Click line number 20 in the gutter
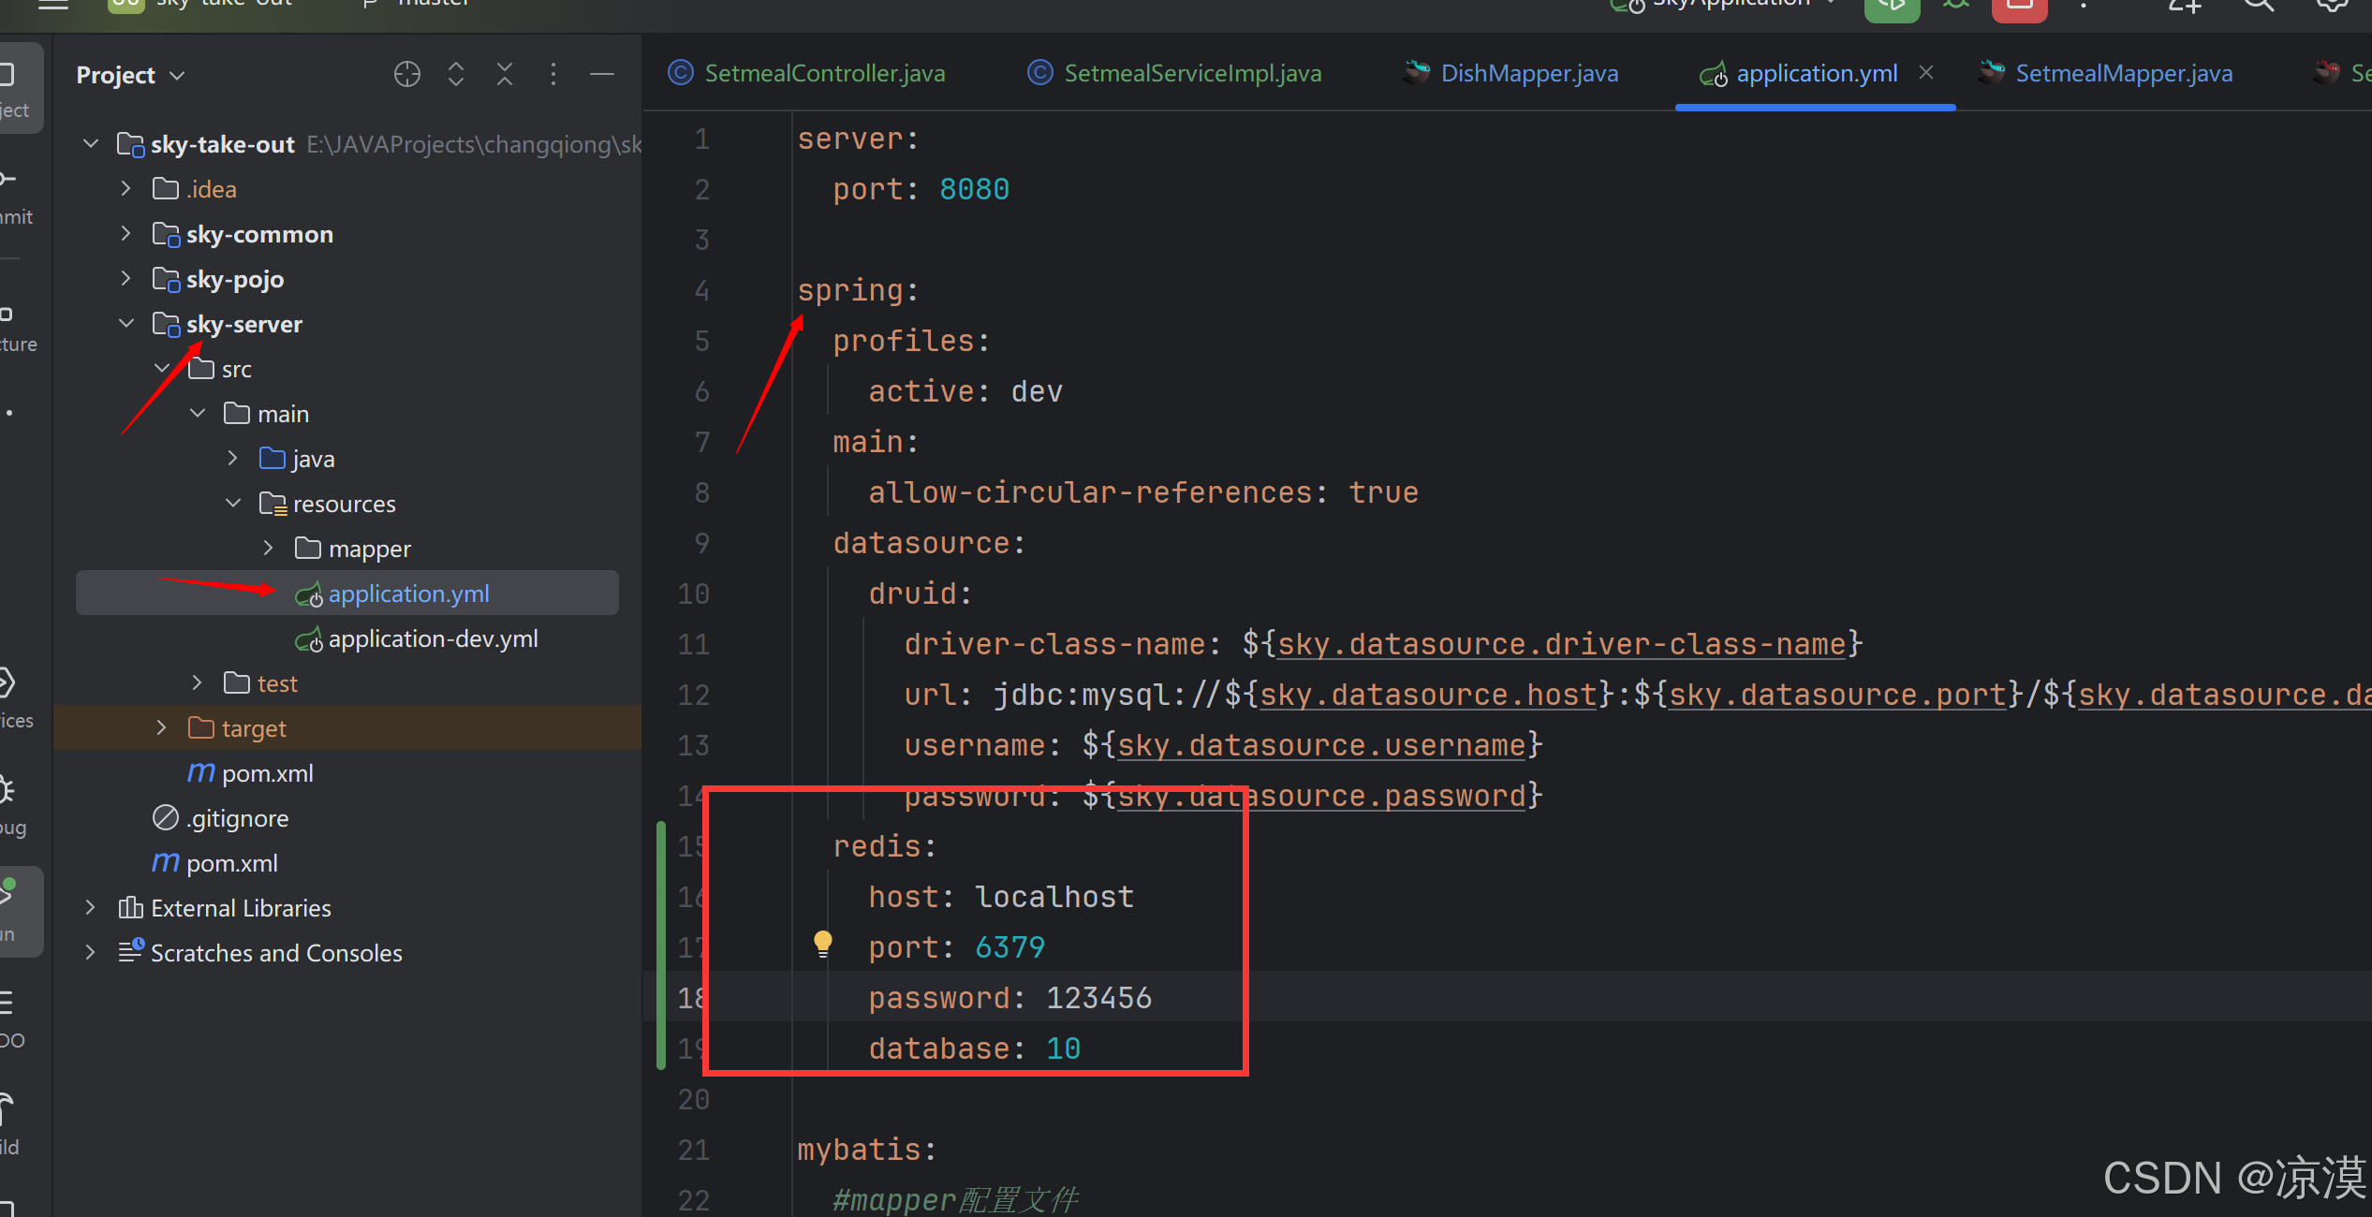Viewport: 2372px width, 1217px height. click(694, 1099)
